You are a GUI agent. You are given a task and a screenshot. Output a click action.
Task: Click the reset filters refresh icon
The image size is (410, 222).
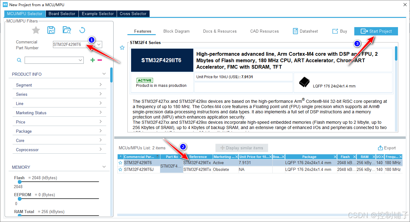pos(82,30)
